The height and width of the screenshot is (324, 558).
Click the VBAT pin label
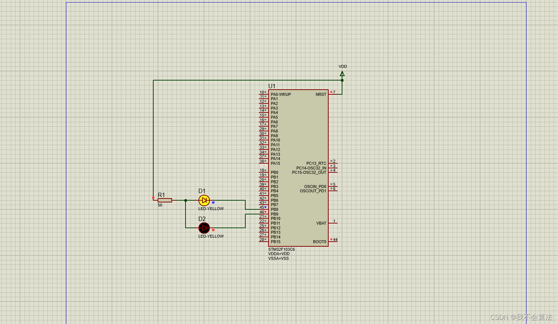(x=321, y=223)
